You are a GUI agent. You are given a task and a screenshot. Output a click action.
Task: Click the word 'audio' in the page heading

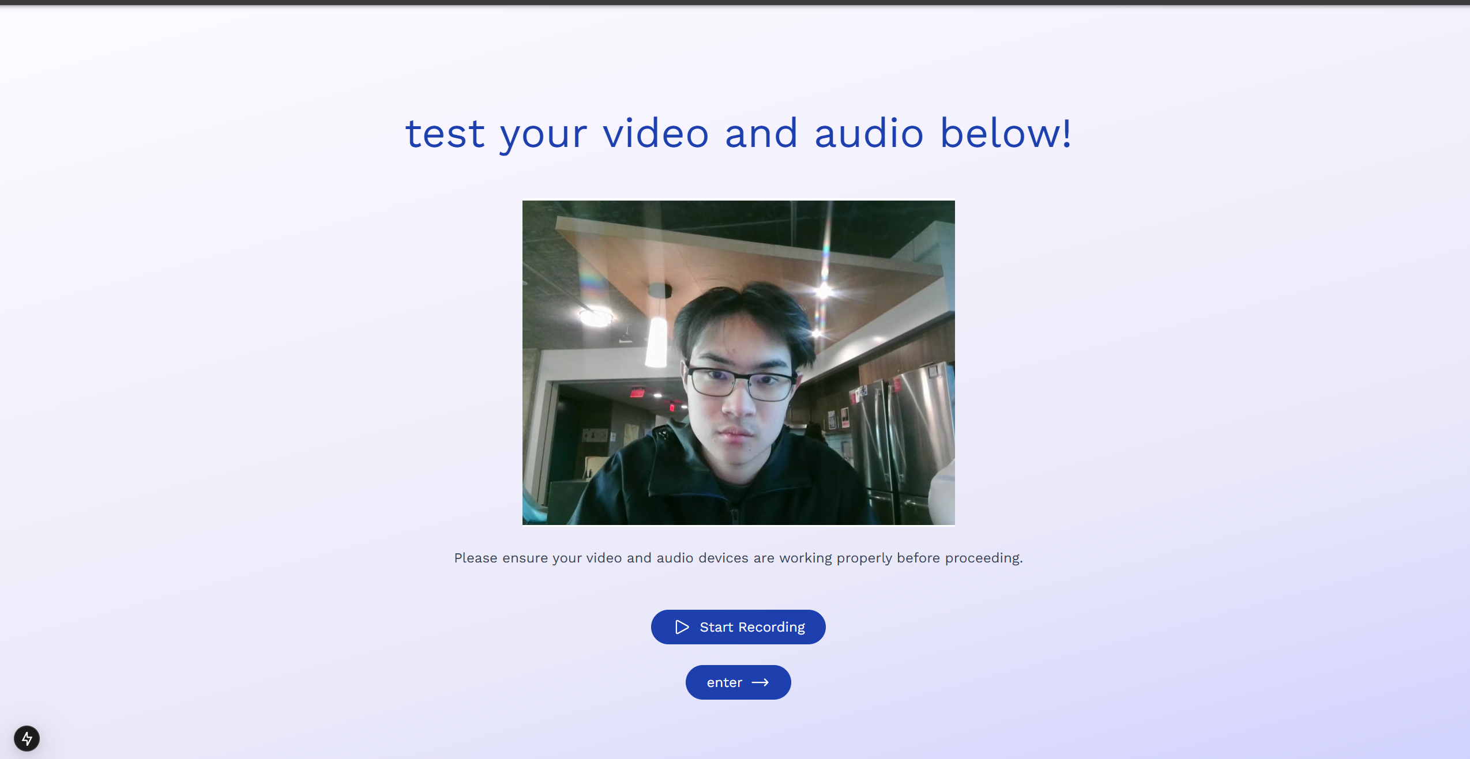click(x=869, y=134)
